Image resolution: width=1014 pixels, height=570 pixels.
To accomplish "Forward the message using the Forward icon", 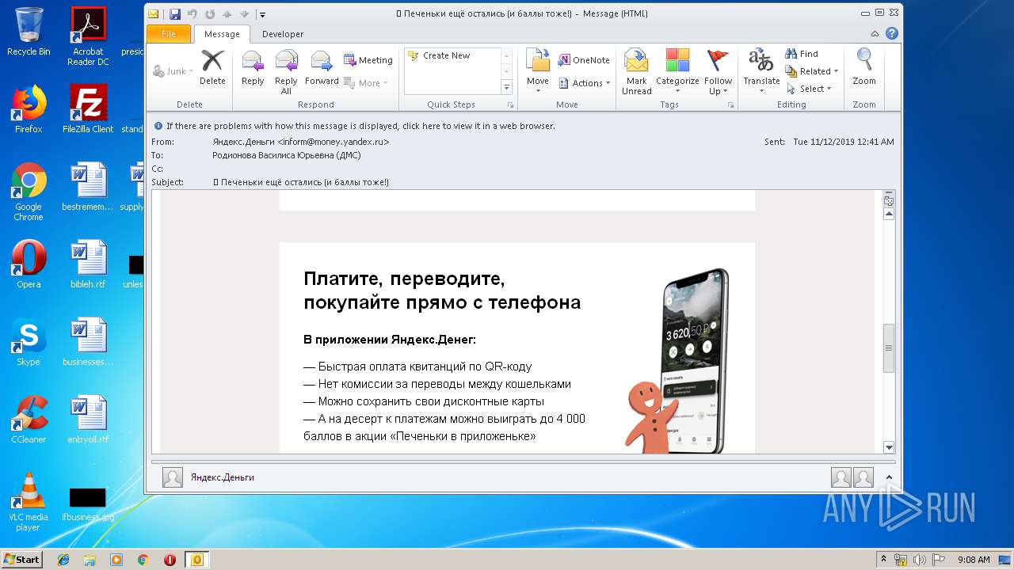I will click(x=322, y=69).
